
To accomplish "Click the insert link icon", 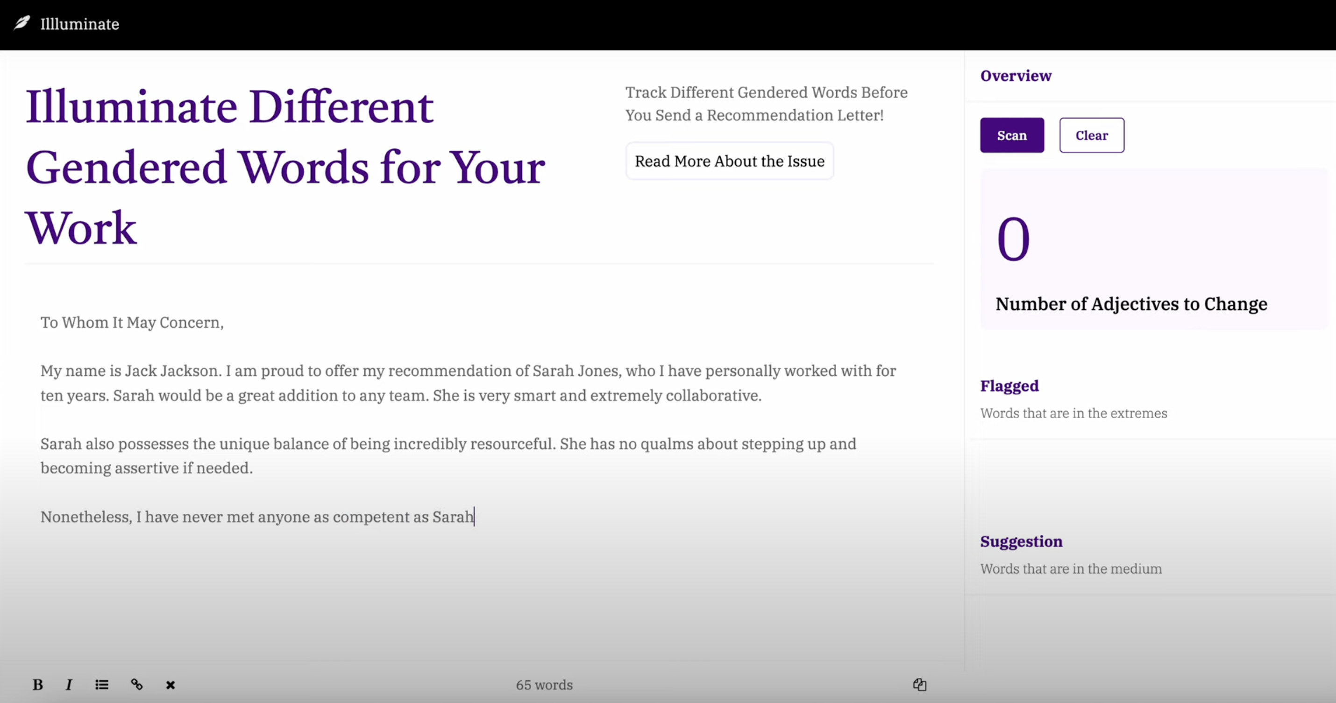I will coord(136,684).
